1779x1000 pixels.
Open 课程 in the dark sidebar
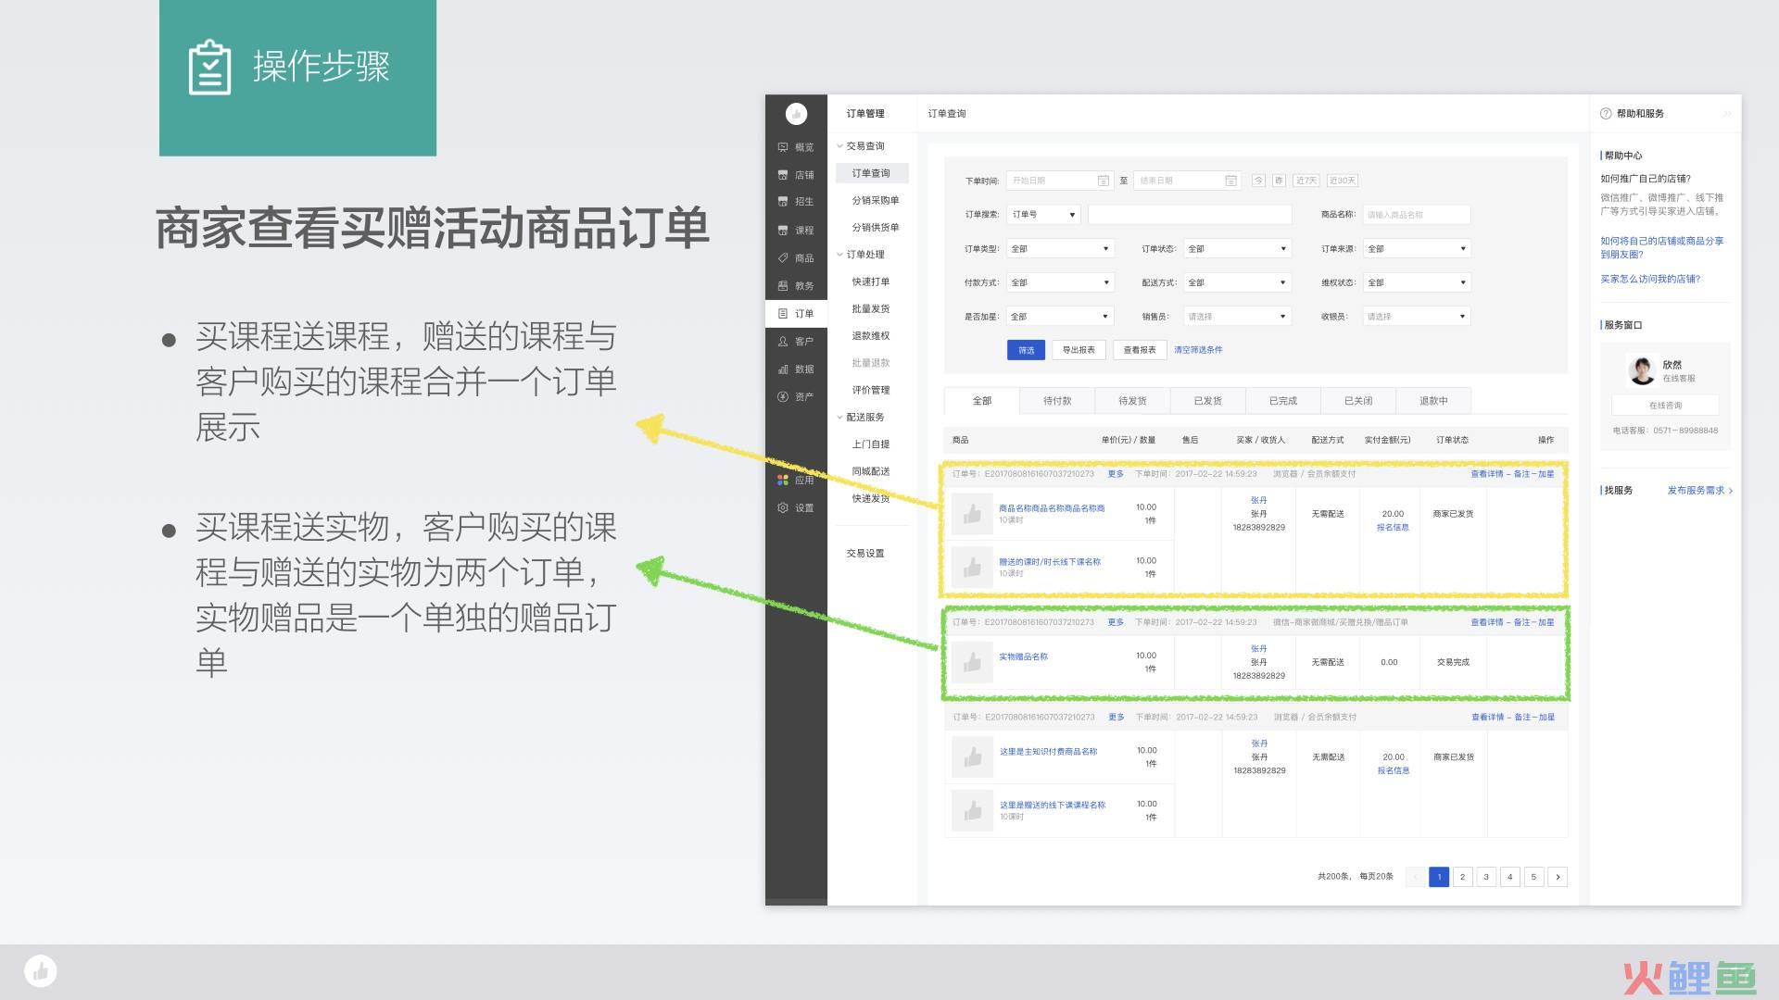point(796,230)
